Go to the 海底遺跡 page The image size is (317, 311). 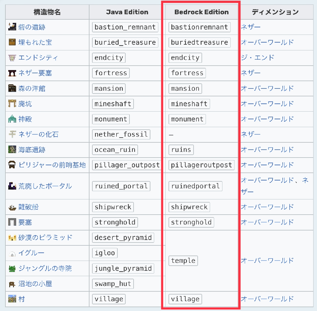32,150
